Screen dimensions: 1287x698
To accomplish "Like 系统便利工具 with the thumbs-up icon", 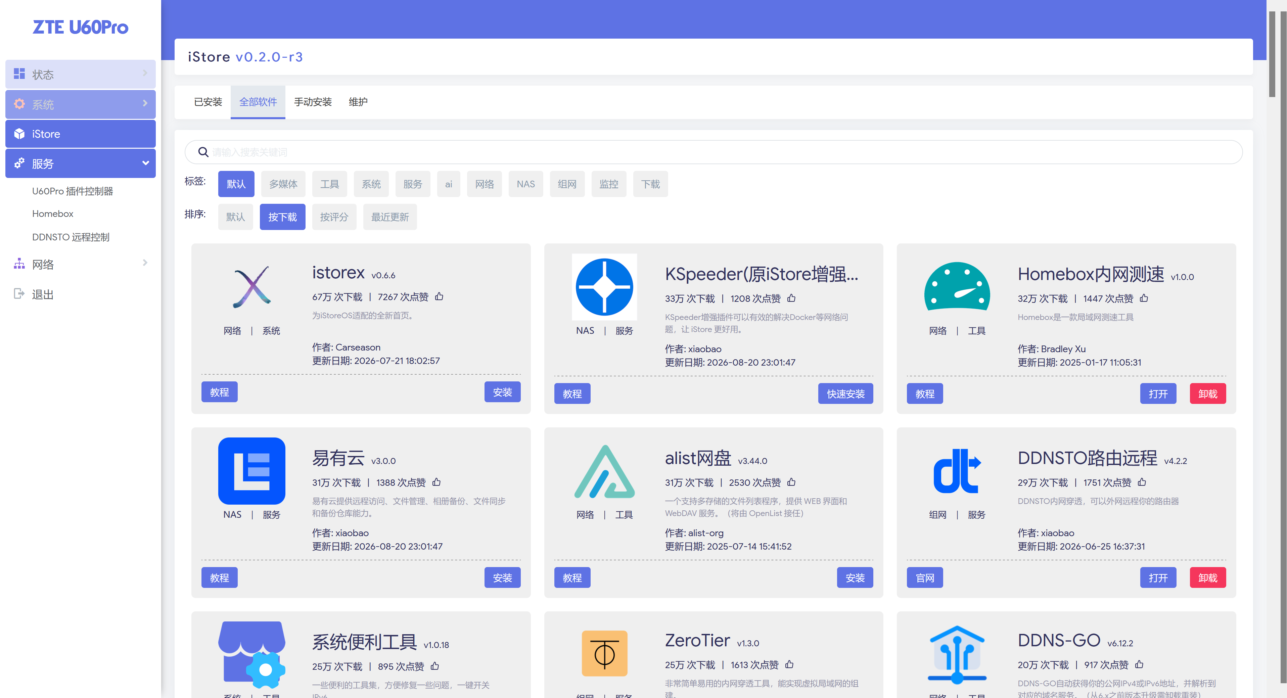I will pyautogui.click(x=435, y=666).
